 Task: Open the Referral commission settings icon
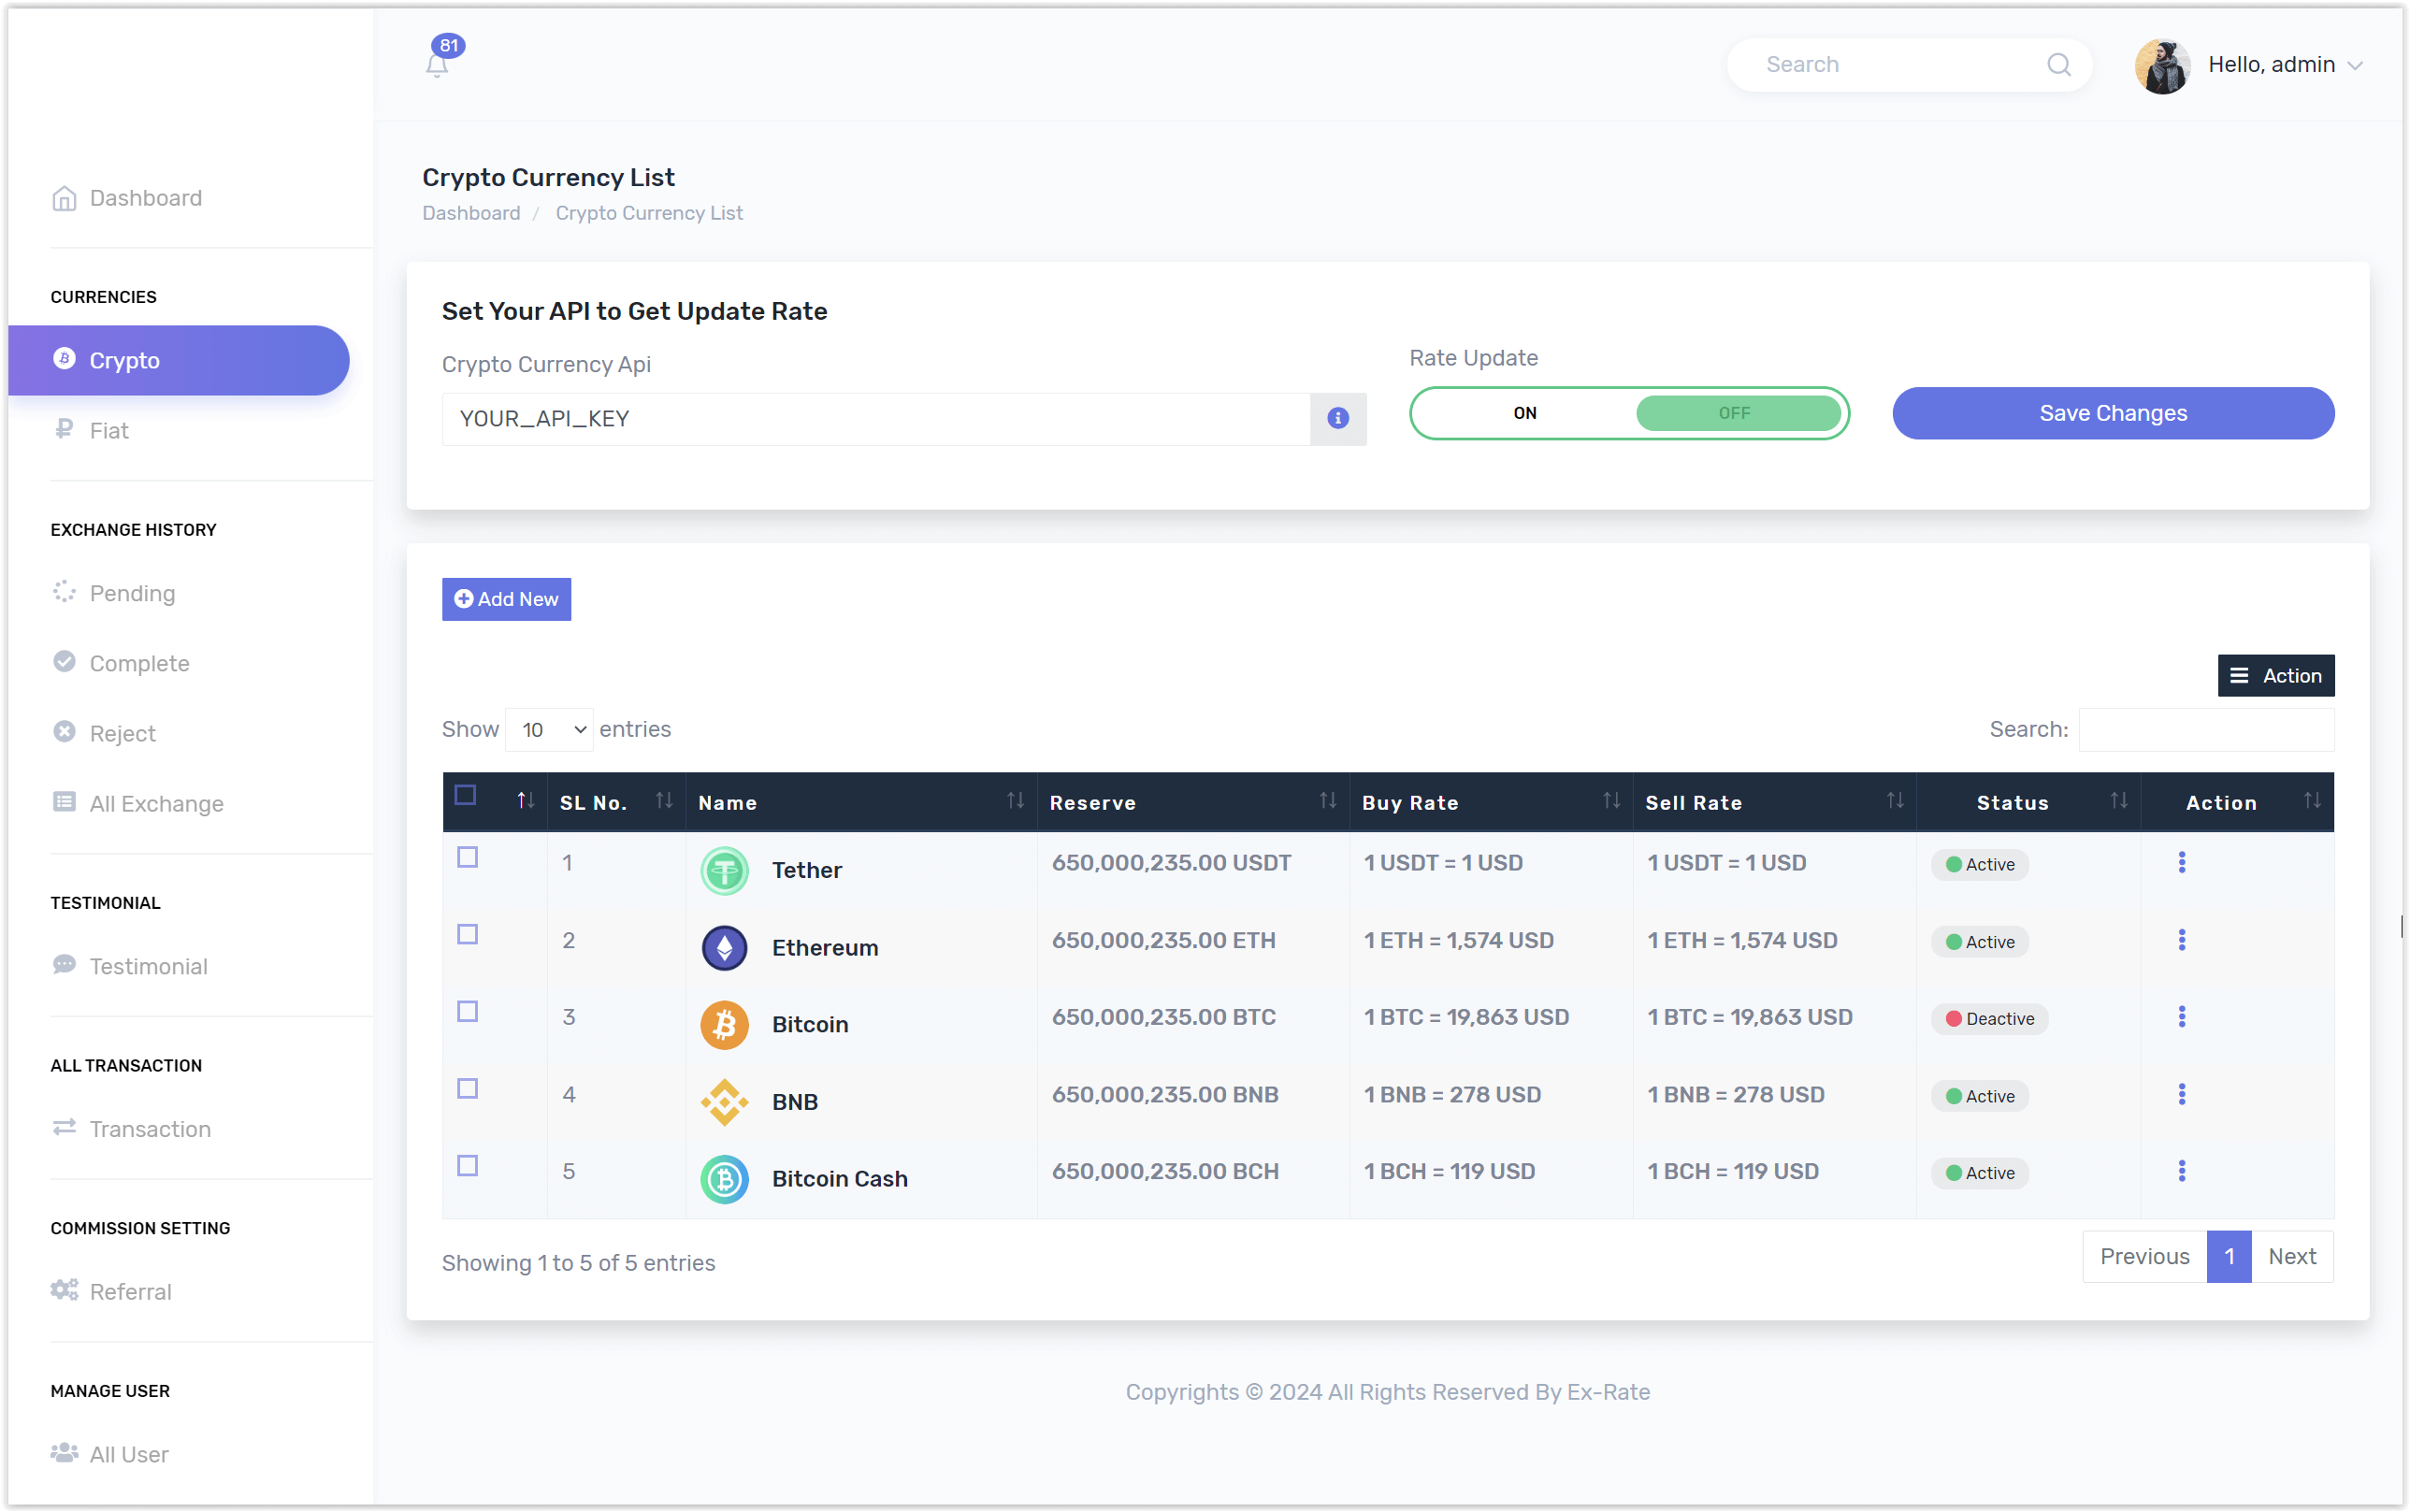click(x=63, y=1290)
